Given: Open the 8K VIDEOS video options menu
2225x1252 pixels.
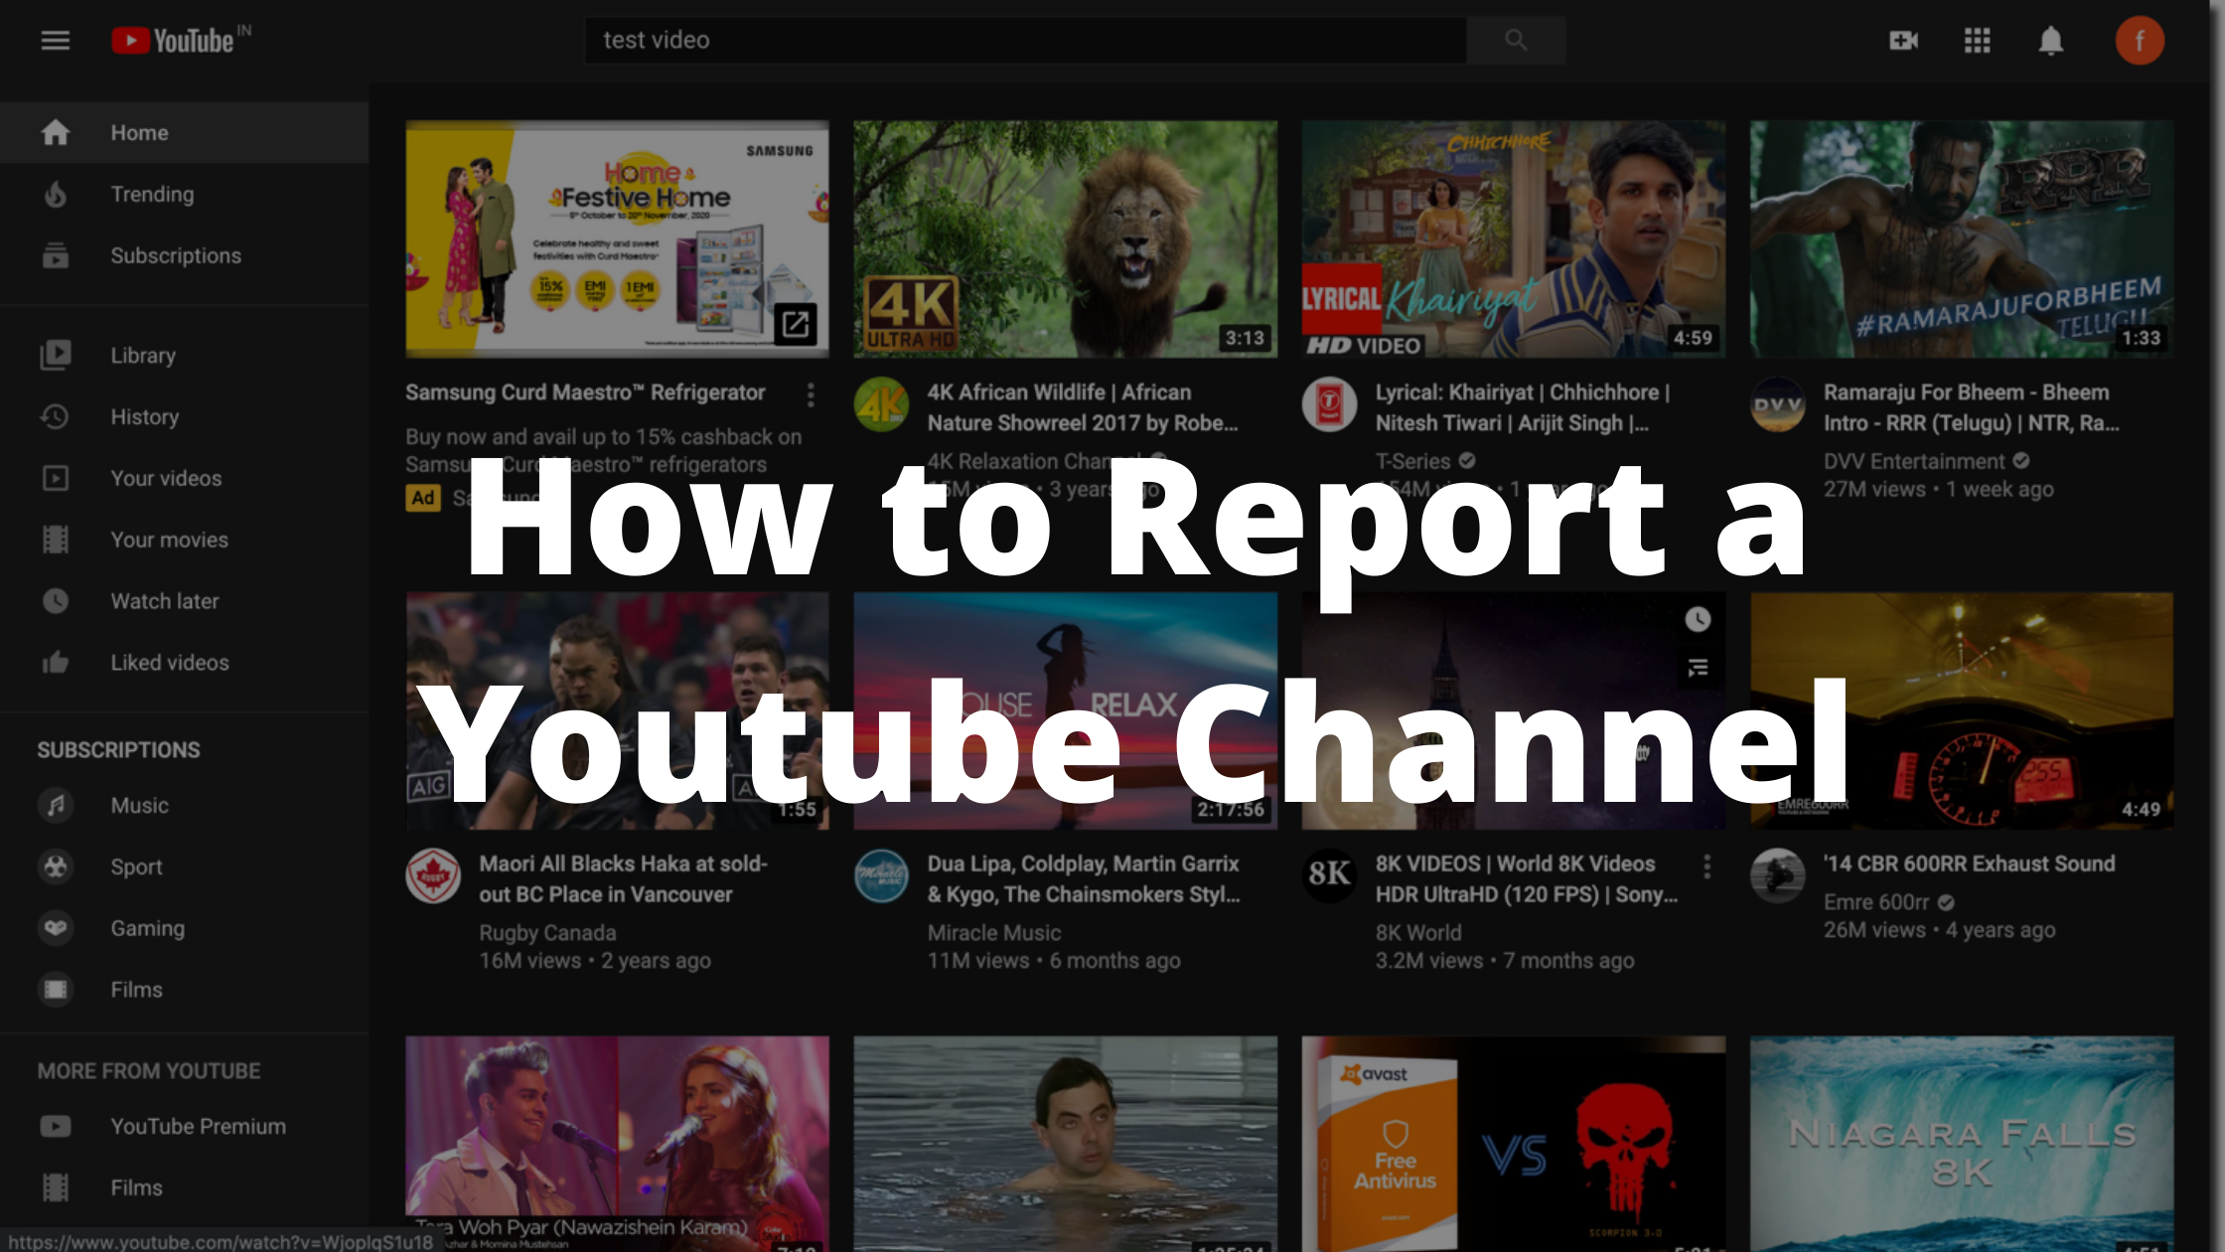Looking at the screenshot, I should [x=1706, y=866].
